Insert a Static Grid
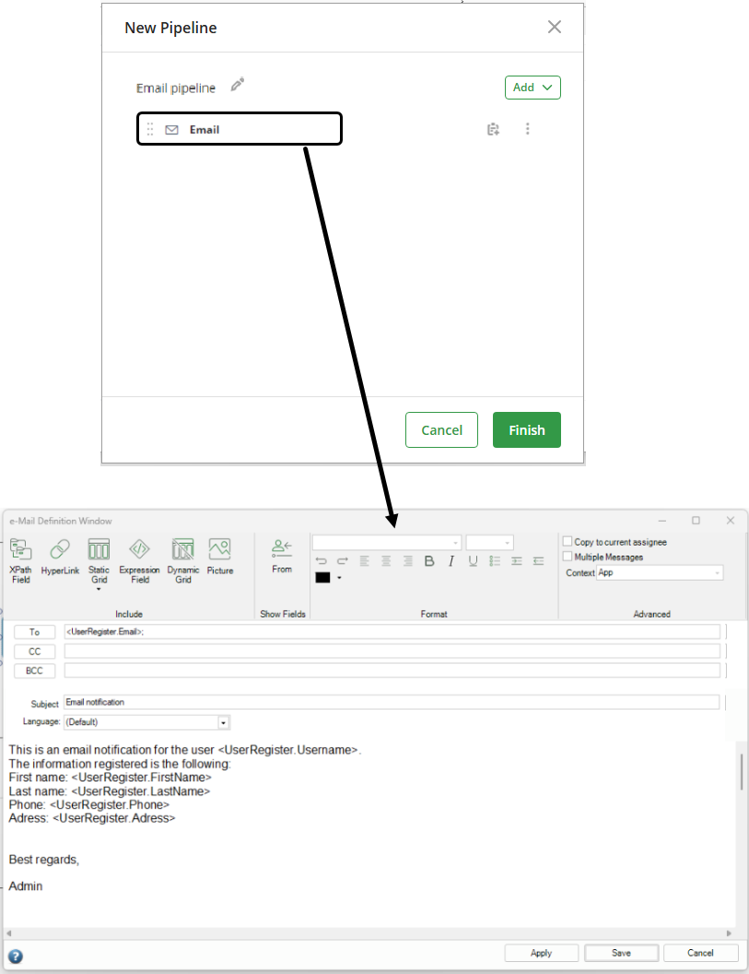The height and width of the screenshot is (974, 749). 99,563
